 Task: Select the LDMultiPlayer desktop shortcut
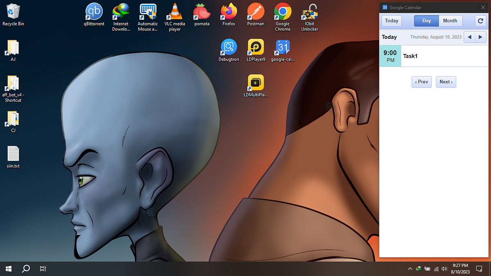click(256, 86)
